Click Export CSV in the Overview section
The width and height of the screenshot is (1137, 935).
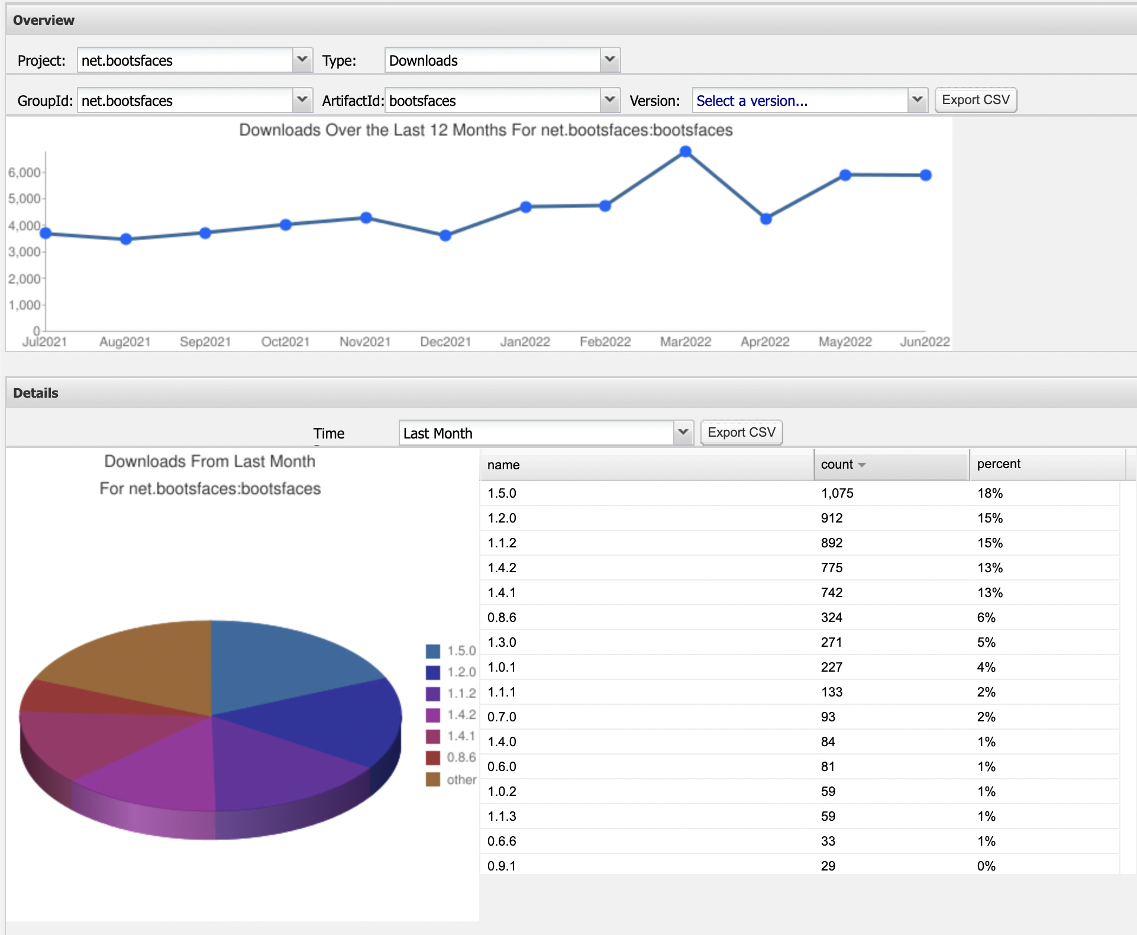click(x=976, y=99)
